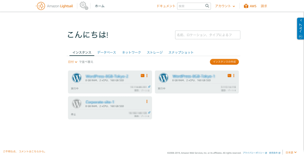Viewport: 304px width, 156px height.
Task: Switch to the ストレージ tab
Action: click(x=155, y=53)
